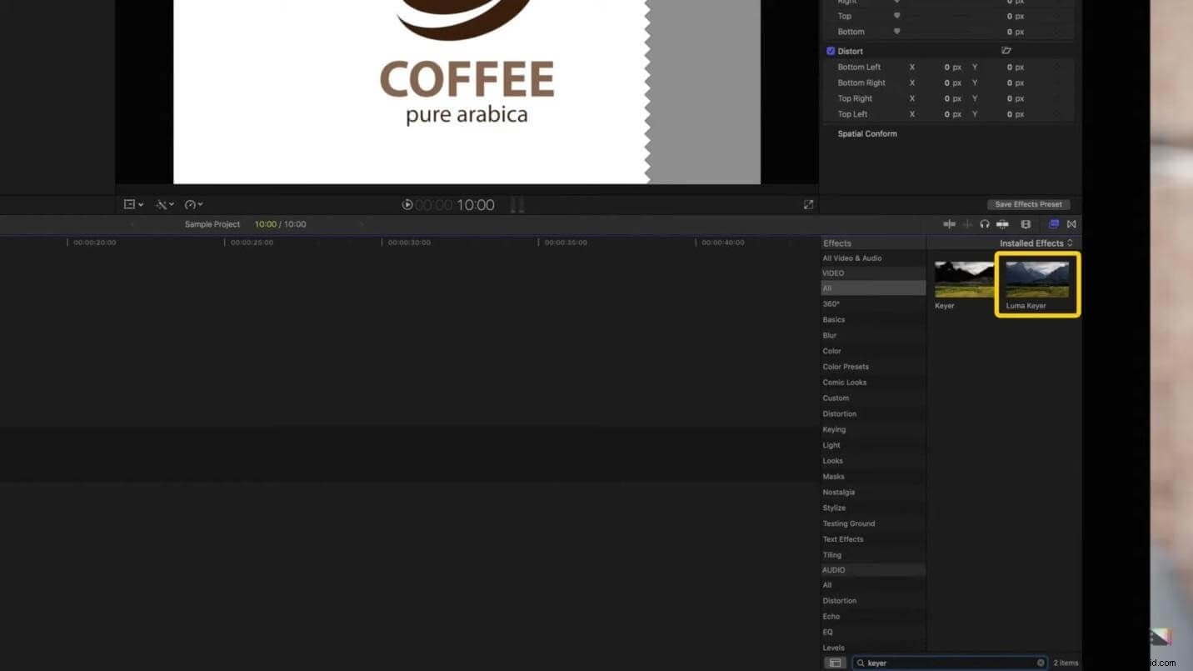Select the Color Presets category
The image size is (1193, 671).
coord(846,366)
